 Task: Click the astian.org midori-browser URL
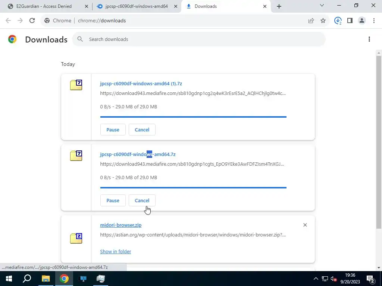193,235
